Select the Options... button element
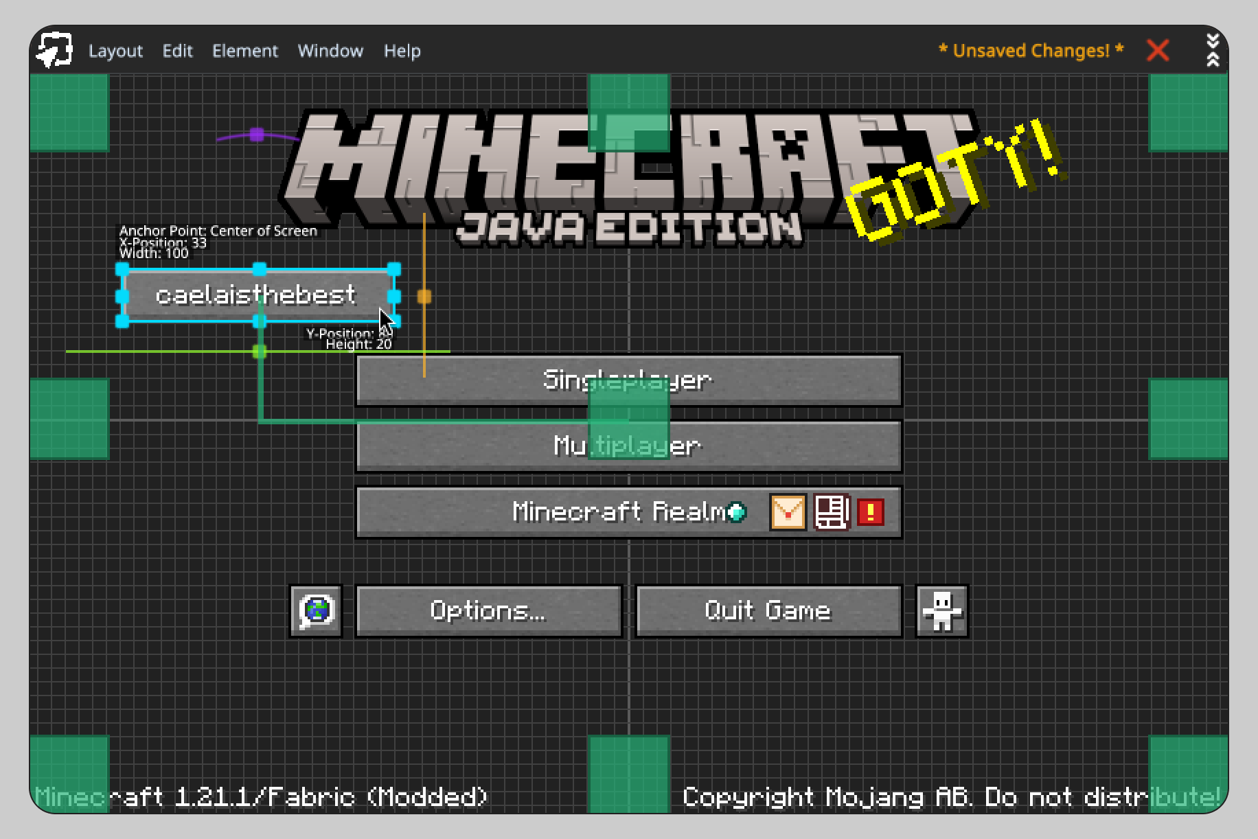This screenshot has width=1258, height=839. point(488,611)
